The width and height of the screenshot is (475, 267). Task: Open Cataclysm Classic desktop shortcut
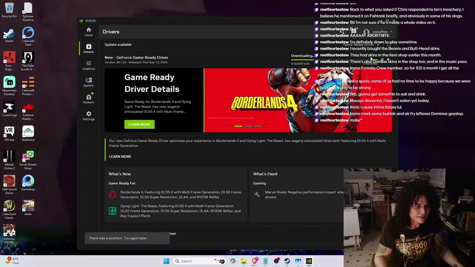click(x=9, y=210)
